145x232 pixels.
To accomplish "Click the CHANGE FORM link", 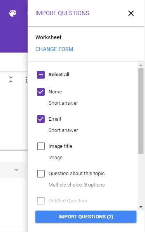I will 54,49.
